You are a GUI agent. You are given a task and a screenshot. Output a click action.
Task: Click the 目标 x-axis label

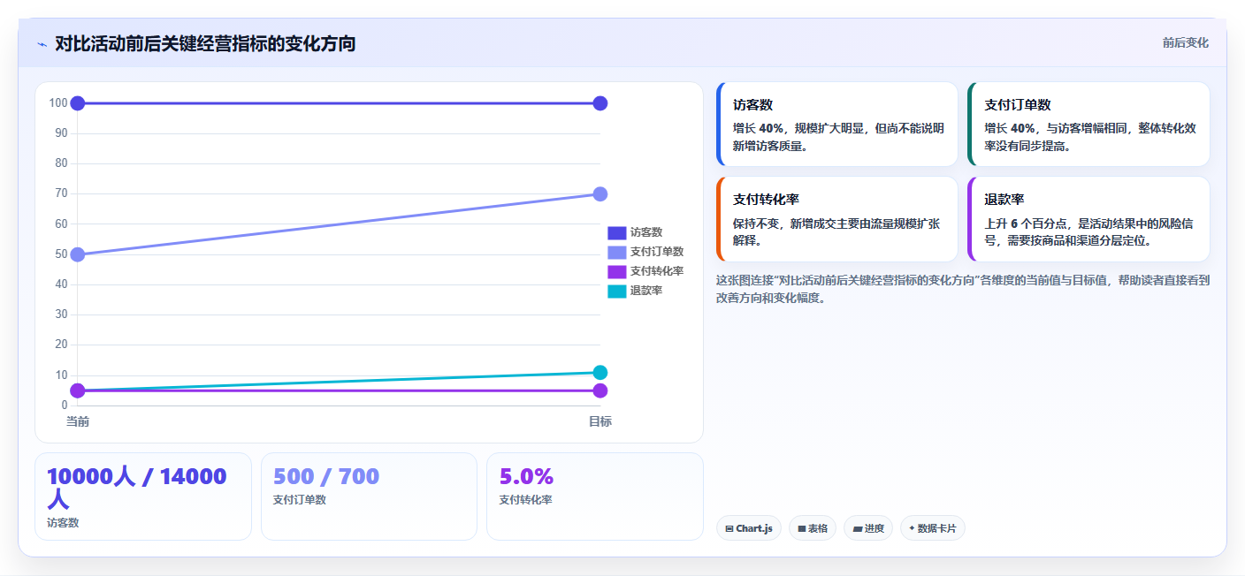[x=600, y=422]
